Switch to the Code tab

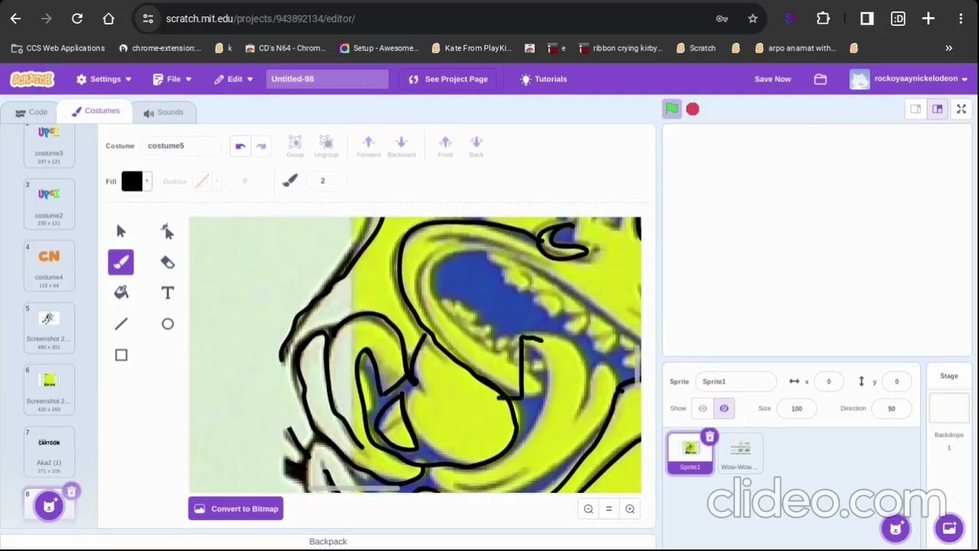(31, 112)
